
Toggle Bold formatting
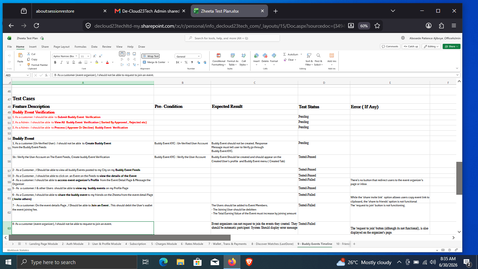[55, 62]
